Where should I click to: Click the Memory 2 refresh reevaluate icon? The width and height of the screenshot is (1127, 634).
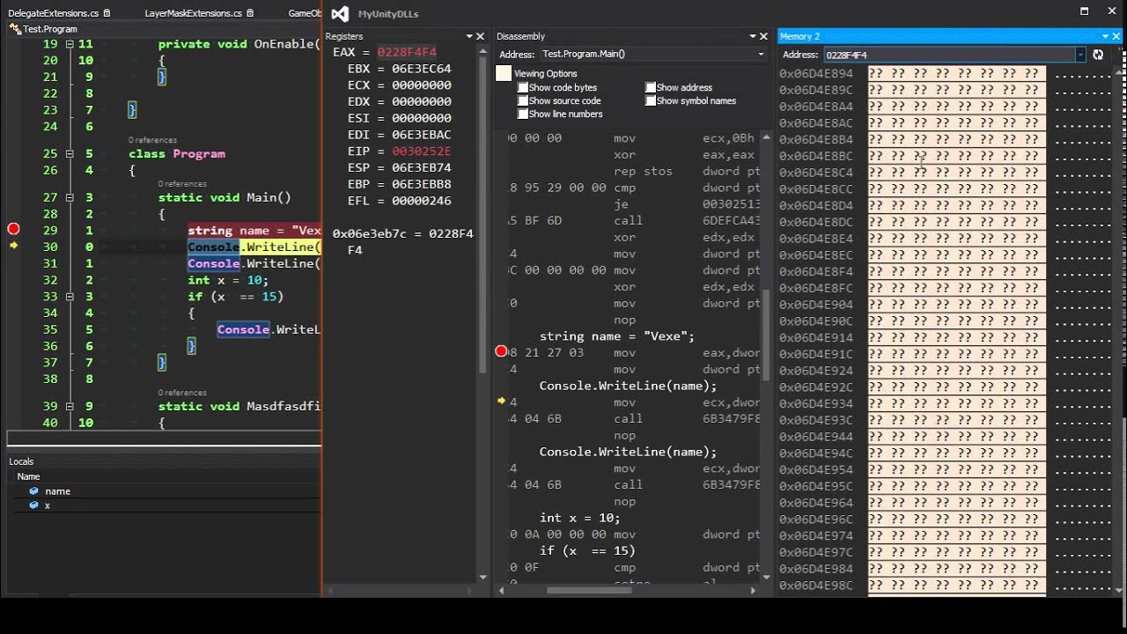point(1098,55)
